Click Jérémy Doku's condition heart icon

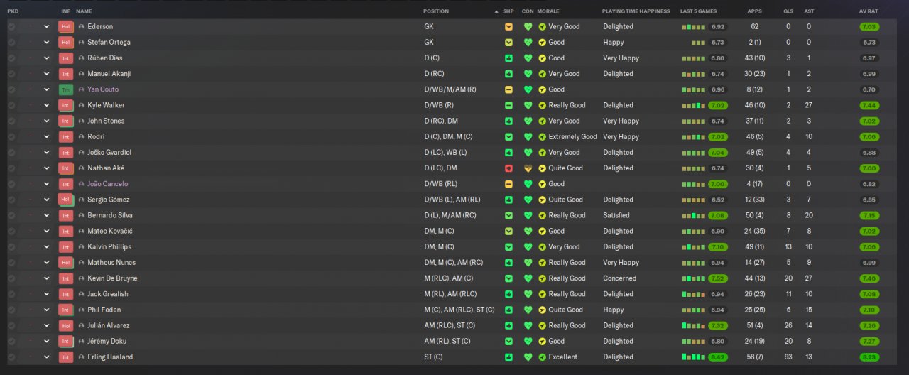pyautogui.click(x=528, y=342)
